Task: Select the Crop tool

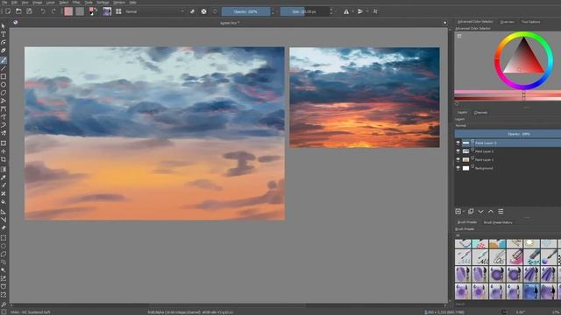Action: coord(4,159)
